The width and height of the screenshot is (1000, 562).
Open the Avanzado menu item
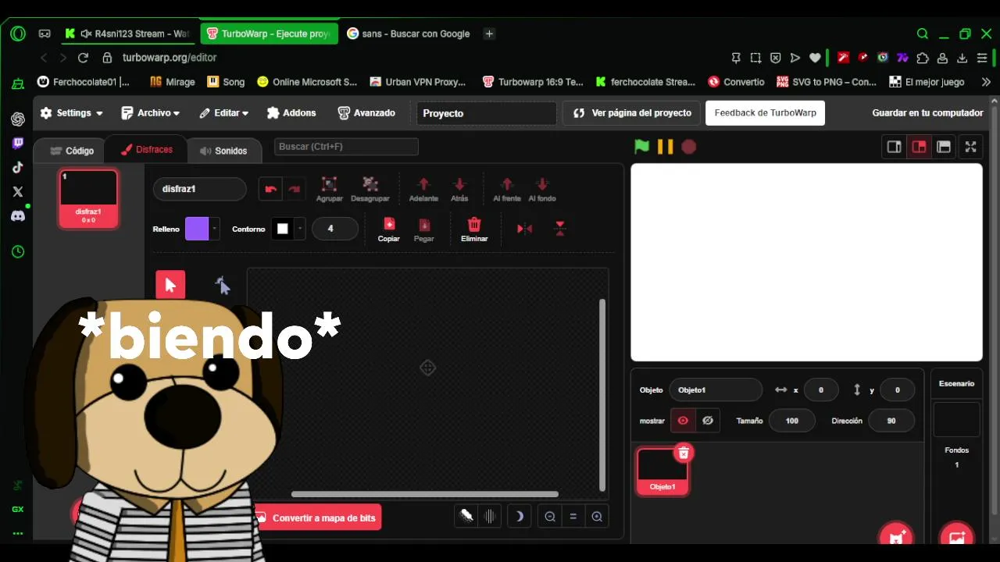coord(366,113)
